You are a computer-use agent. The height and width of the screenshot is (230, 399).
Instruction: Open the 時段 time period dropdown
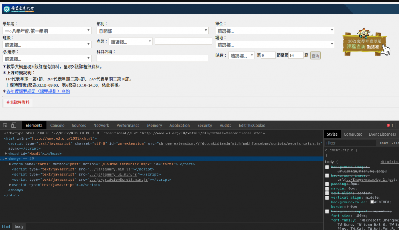pyautogui.click(x=242, y=55)
